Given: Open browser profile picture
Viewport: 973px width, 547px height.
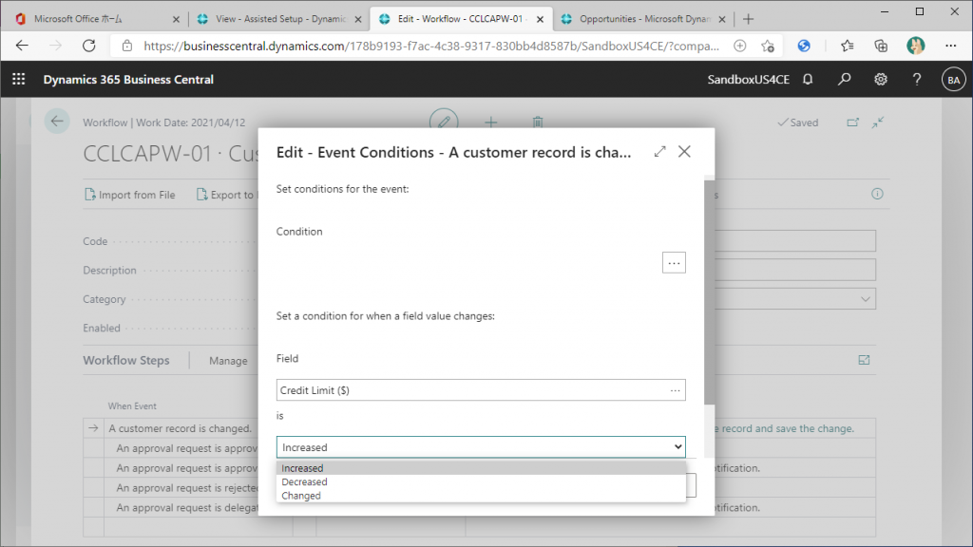Looking at the screenshot, I should pos(915,46).
